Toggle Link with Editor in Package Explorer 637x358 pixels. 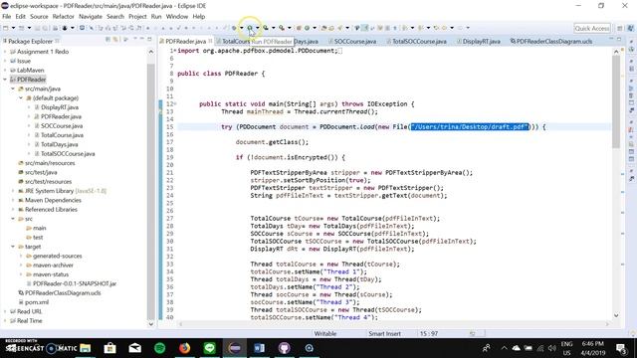coord(115,40)
